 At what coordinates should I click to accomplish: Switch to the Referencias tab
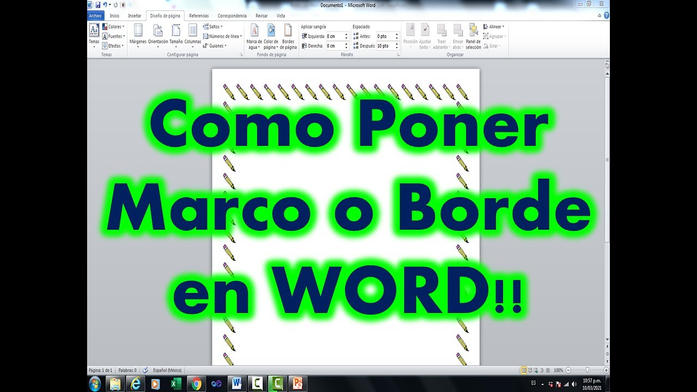199,16
